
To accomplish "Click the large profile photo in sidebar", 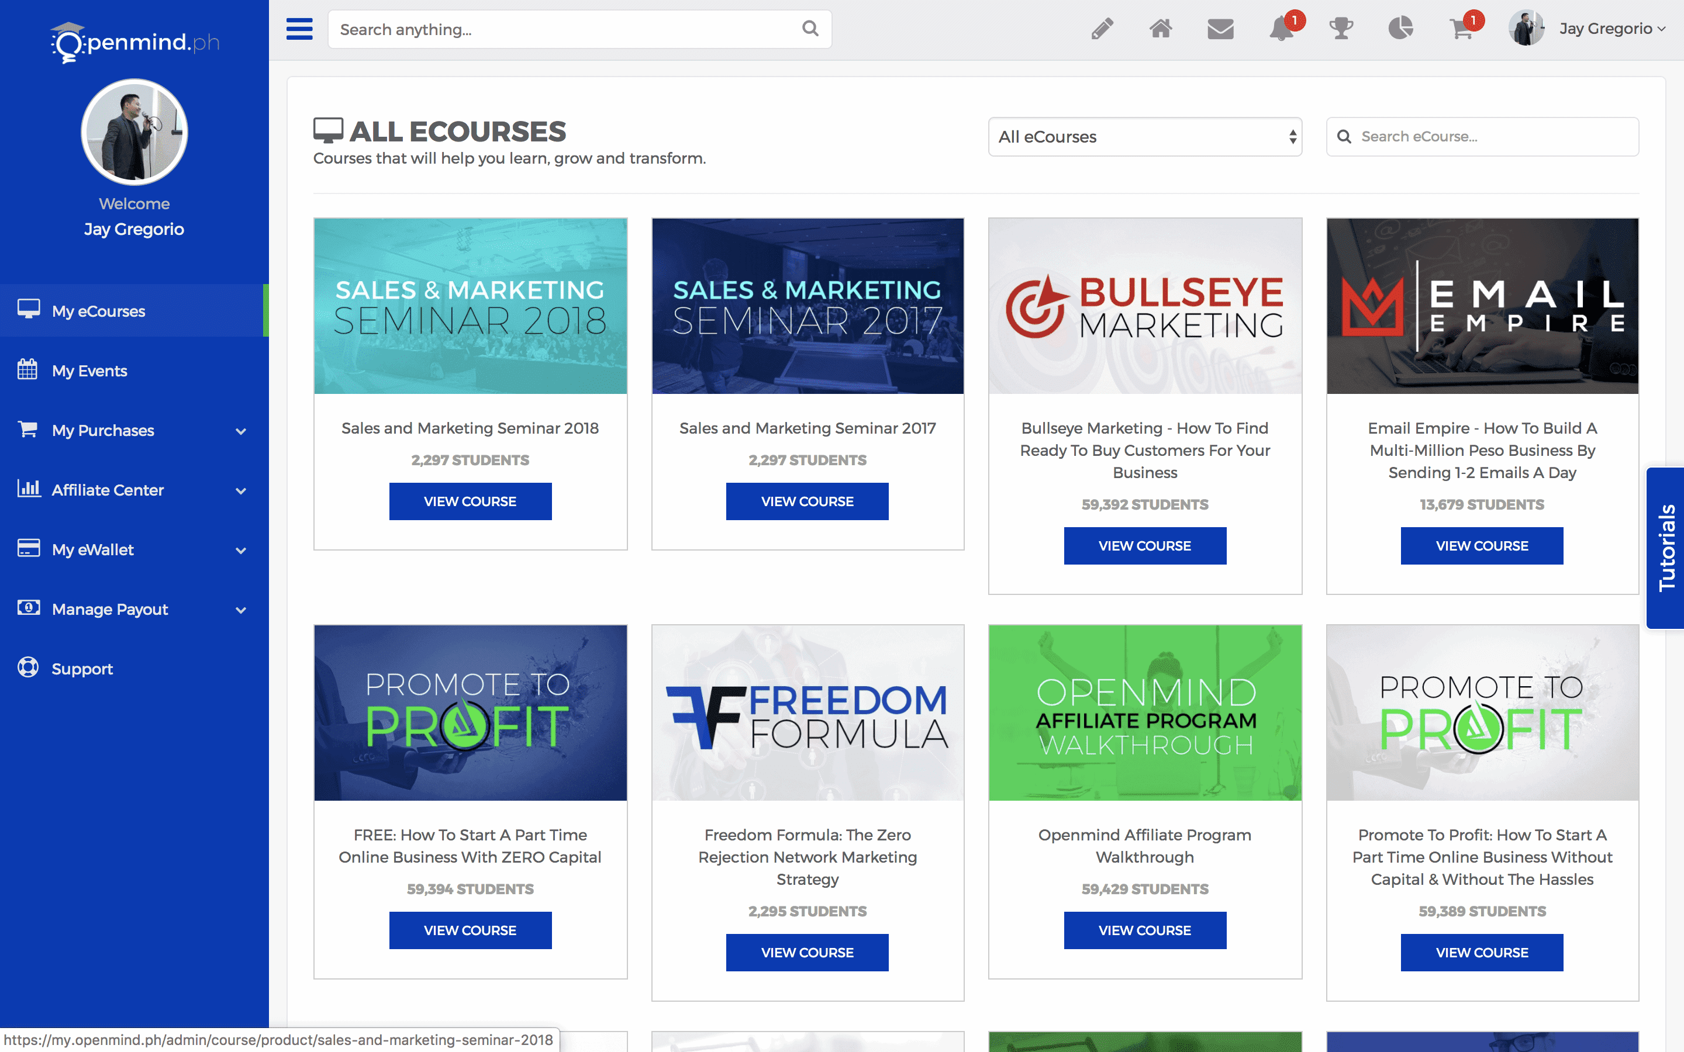I will coord(134,132).
